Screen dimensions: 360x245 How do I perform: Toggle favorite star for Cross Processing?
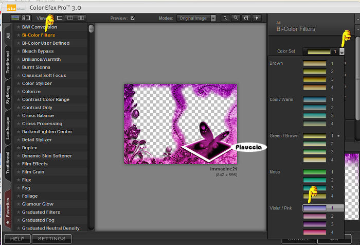19,124
